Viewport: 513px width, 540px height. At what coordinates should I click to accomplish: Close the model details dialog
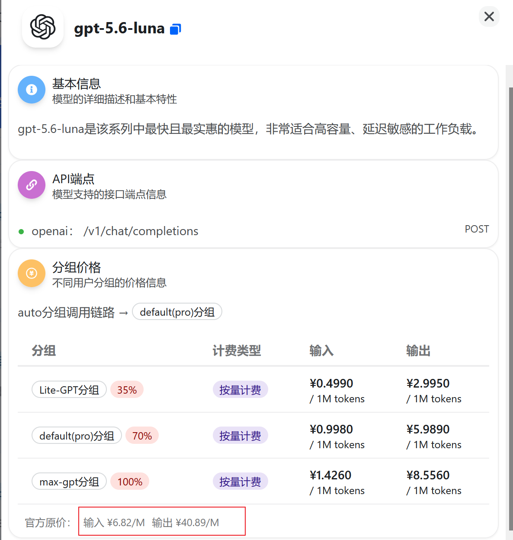pyautogui.click(x=489, y=16)
